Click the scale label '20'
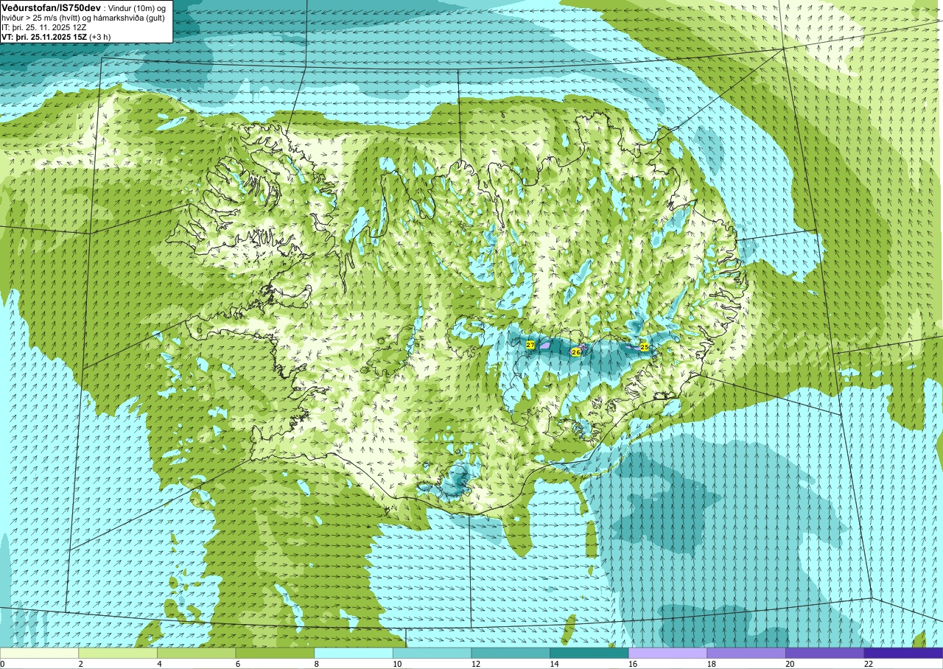This screenshot has width=943, height=669. click(x=790, y=664)
